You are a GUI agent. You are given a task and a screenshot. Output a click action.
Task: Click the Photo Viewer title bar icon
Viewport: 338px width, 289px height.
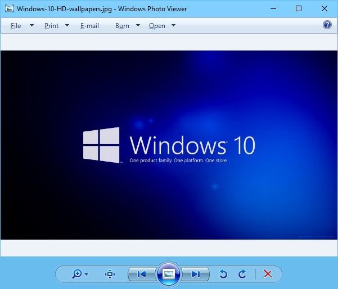point(10,8)
